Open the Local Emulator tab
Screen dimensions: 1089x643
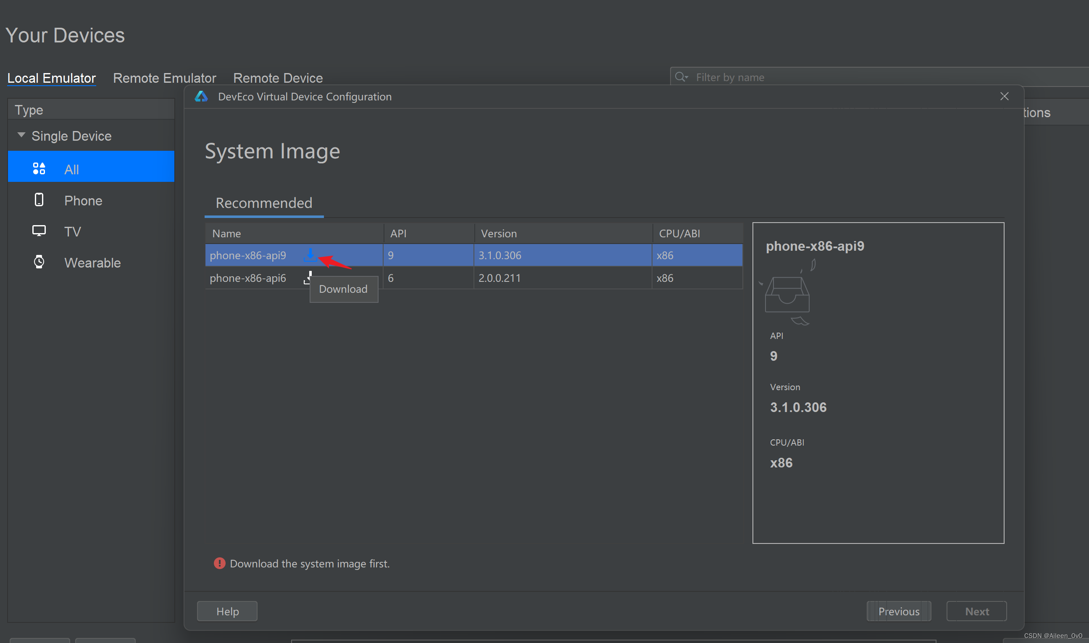click(52, 78)
